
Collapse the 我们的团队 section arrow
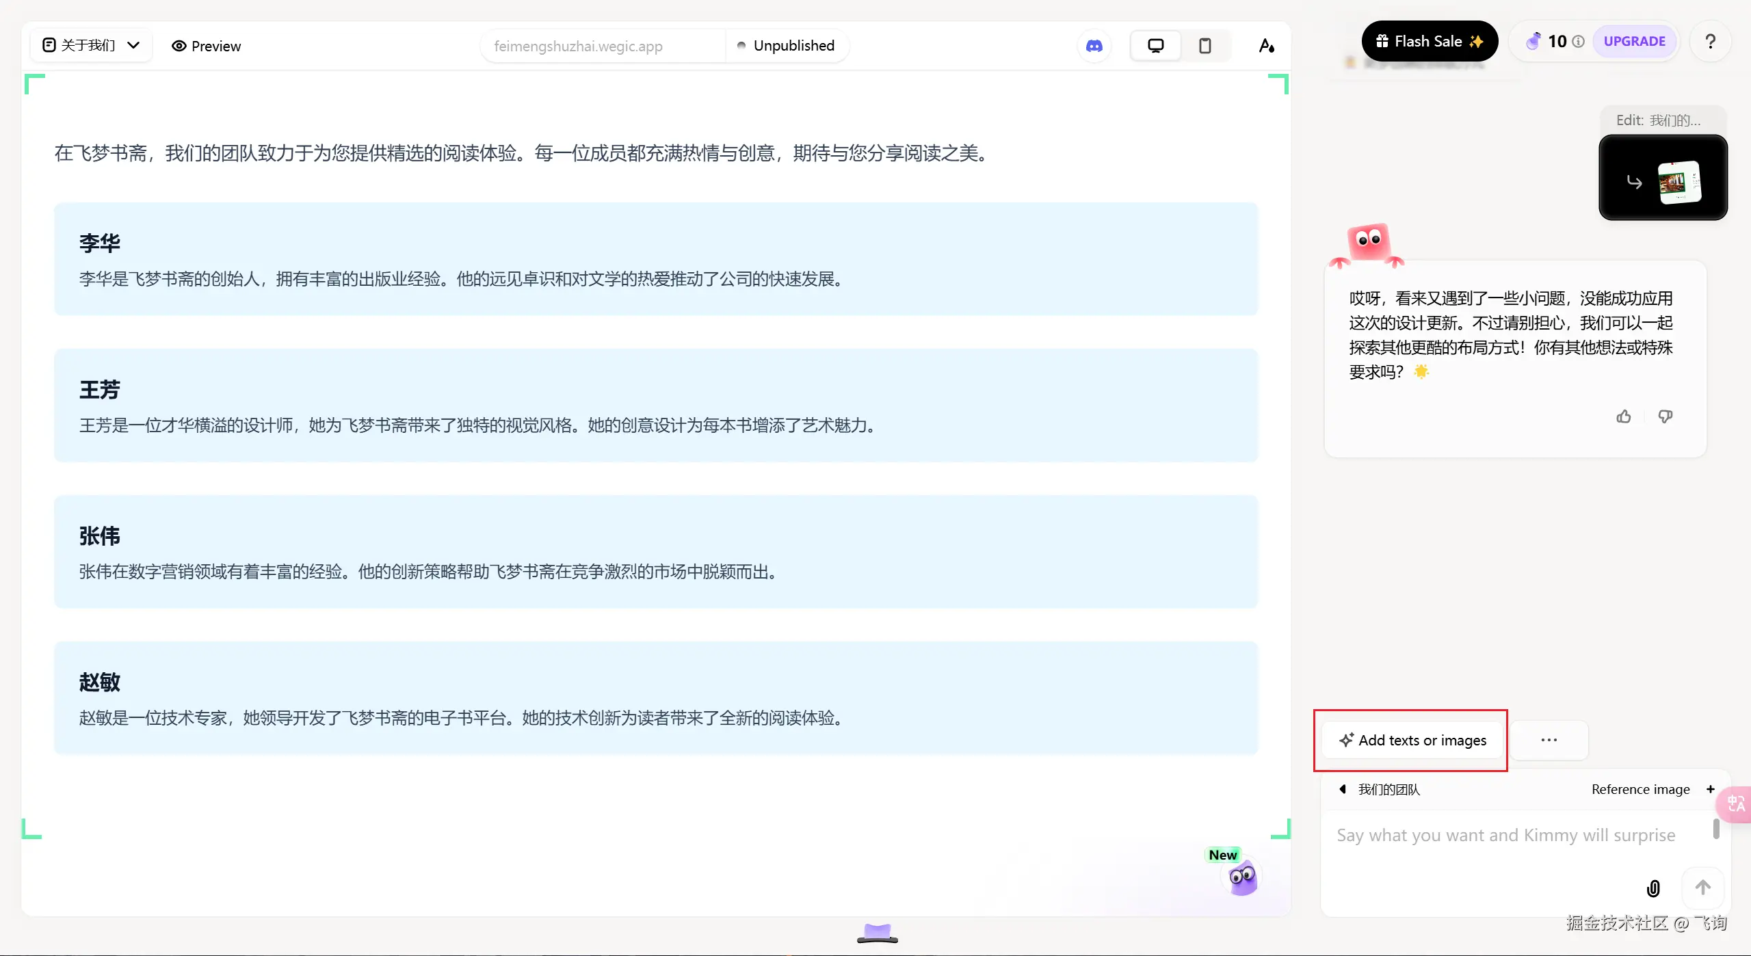(x=1343, y=789)
